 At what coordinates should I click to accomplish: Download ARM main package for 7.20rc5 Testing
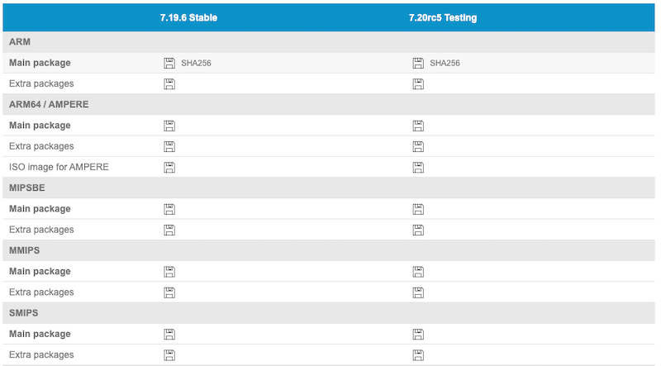[418, 63]
